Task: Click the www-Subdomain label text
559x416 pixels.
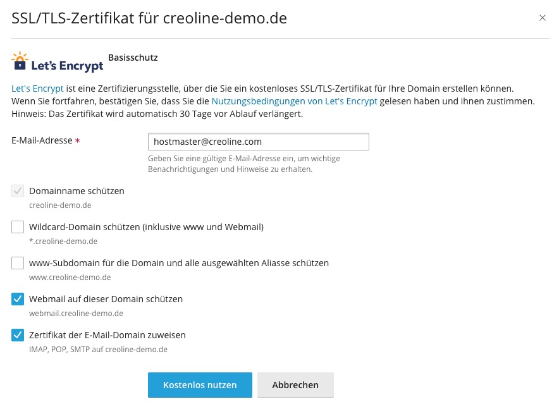Action: [179, 263]
